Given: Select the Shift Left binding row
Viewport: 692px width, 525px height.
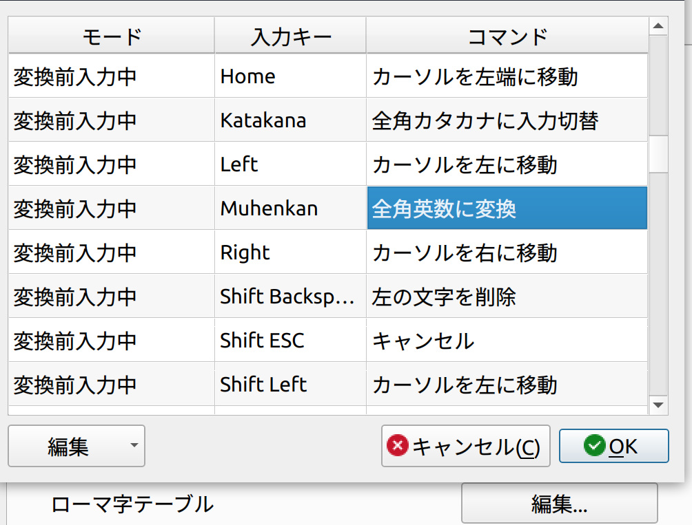Looking at the screenshot, I should click(x=289, y=384).
